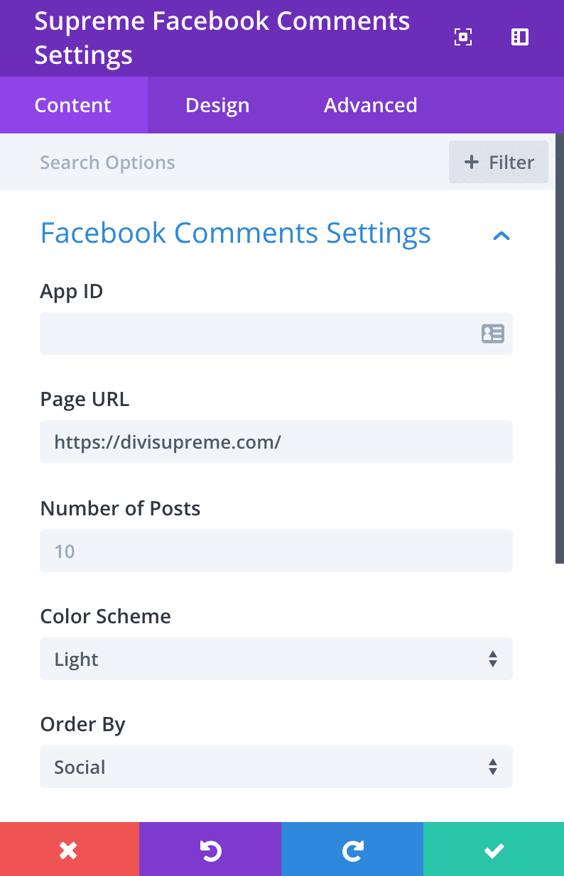Expand the settings modal to fullscreen
564x876 pixels.
pyautogui.click(x=462, y=37)
